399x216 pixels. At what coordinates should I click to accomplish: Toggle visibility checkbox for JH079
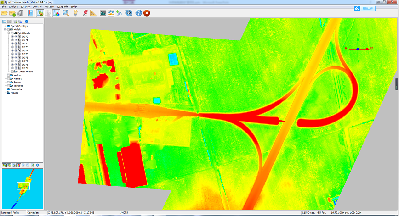[16, 68]
